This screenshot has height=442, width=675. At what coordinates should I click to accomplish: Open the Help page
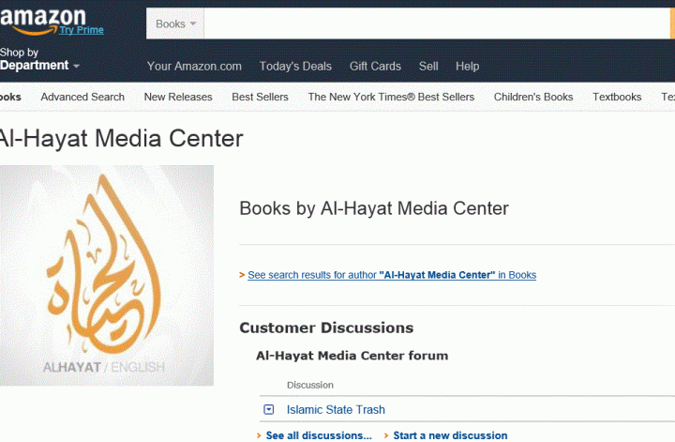point(467,67)
